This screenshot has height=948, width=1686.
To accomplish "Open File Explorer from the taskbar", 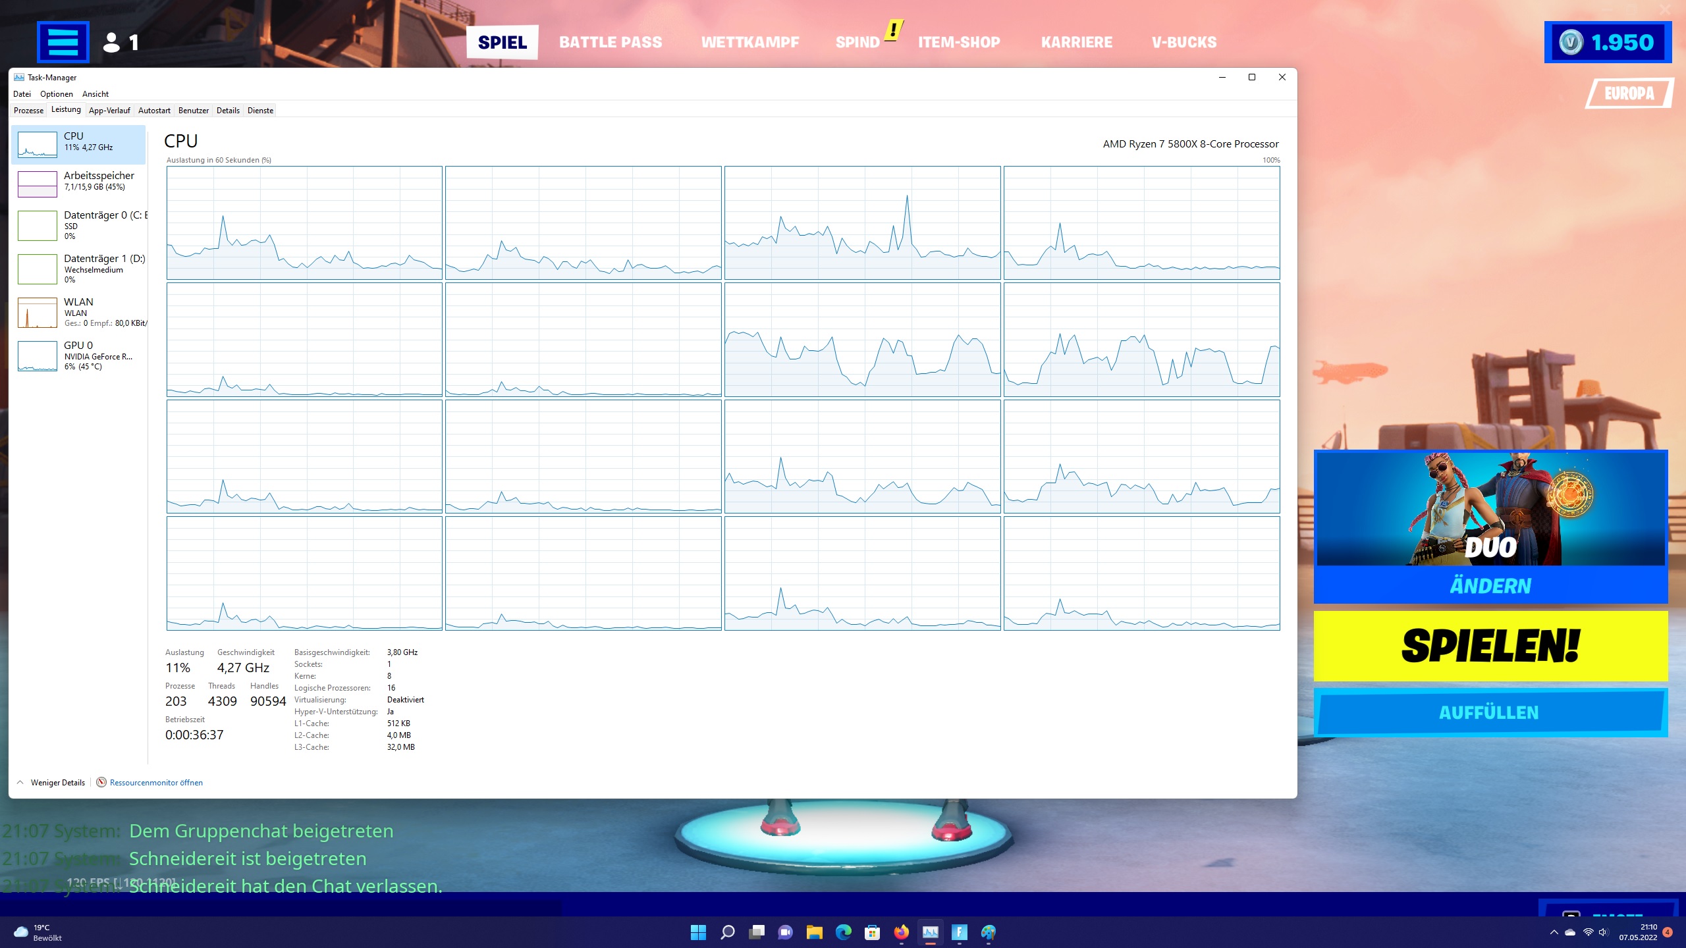I will pos(815,932).
